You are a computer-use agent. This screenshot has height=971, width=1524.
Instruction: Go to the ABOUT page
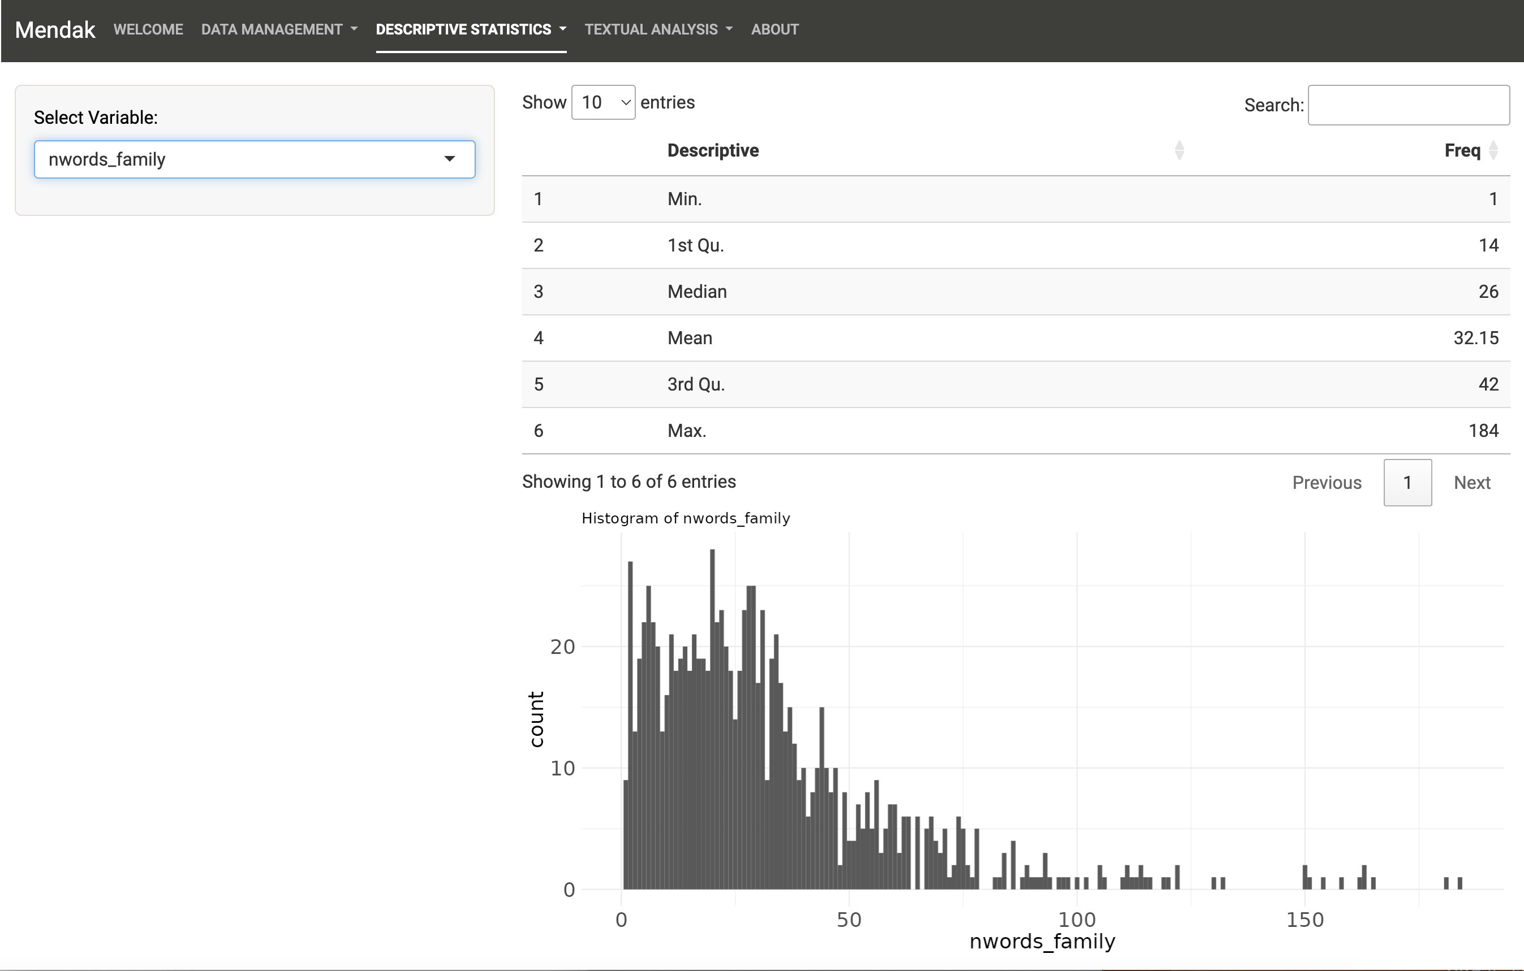(774, 30)
